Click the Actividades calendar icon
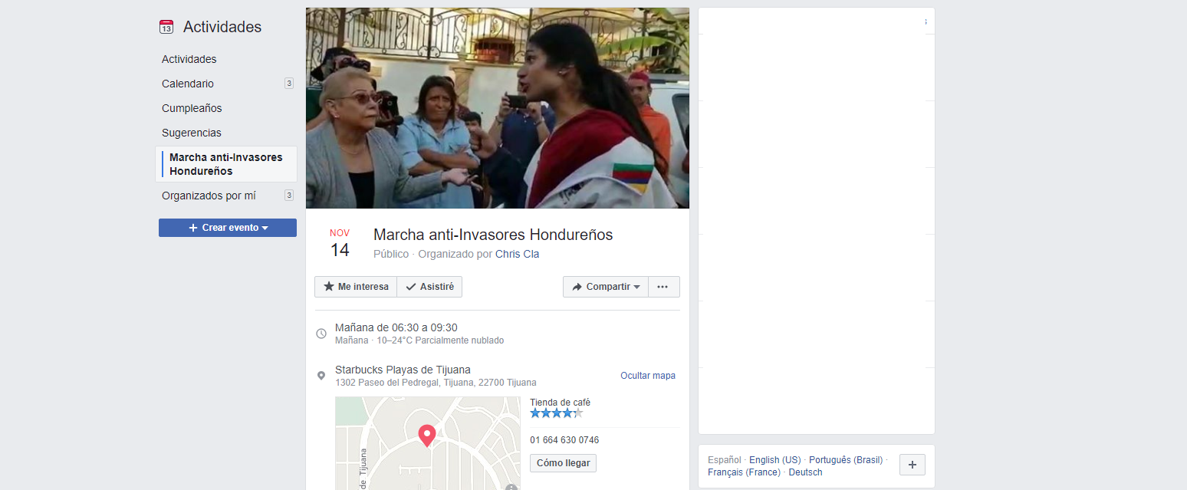Viewport: 1187px width, 490px height. coord(166,28)
